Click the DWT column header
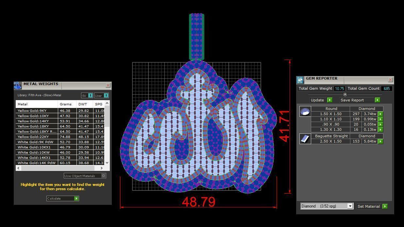Screen dimensions: 404x227 point(85,104)
